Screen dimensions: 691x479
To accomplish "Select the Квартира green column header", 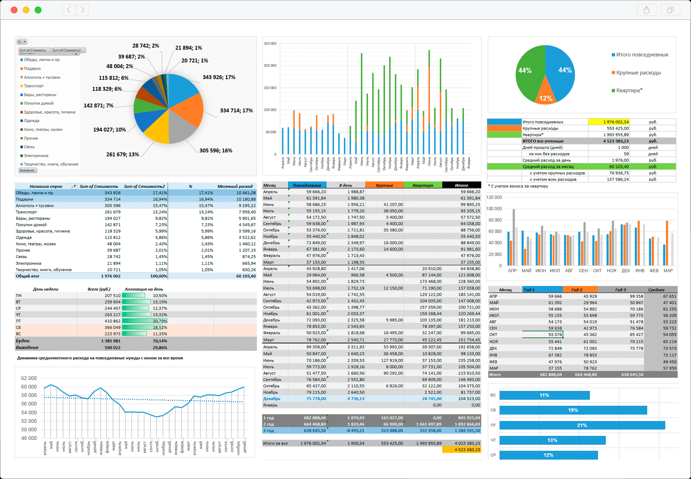I will [423, 185].
